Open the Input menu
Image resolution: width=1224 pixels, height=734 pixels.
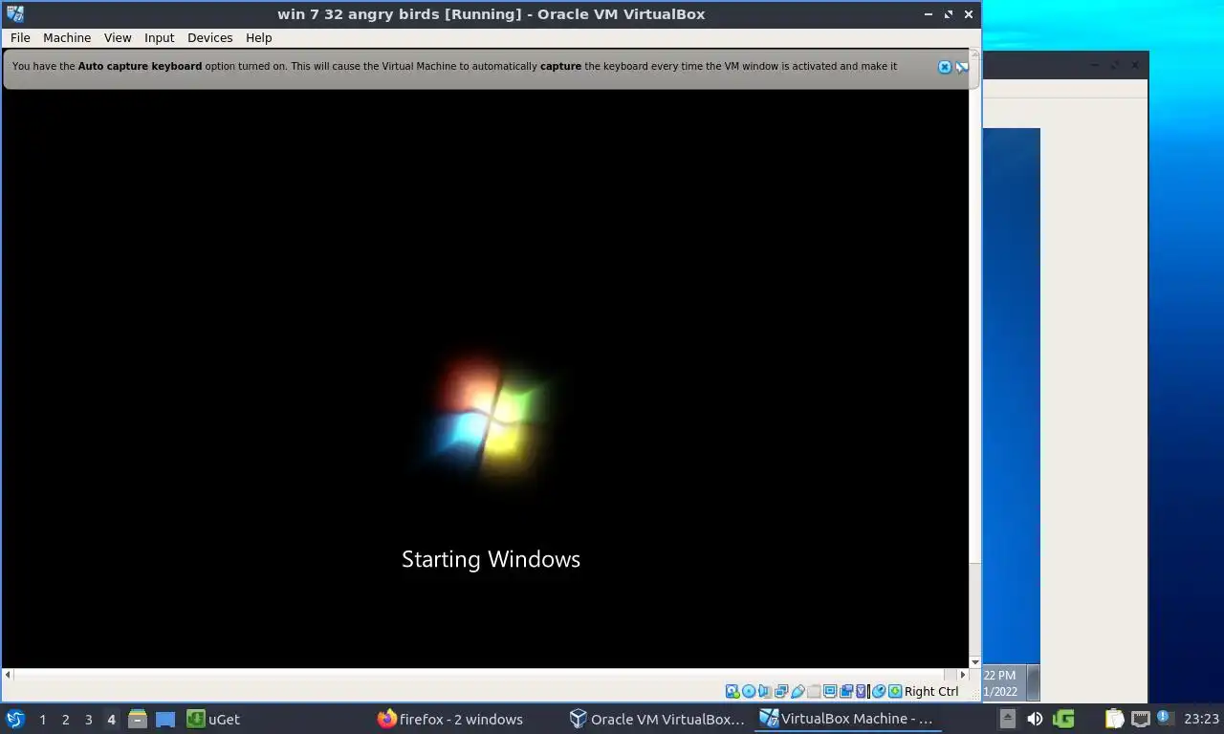pyautogui.click(x=160, y=38)
